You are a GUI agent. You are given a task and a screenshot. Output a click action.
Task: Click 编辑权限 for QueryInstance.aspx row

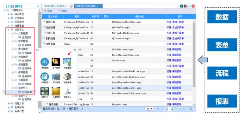coord(177,49)
